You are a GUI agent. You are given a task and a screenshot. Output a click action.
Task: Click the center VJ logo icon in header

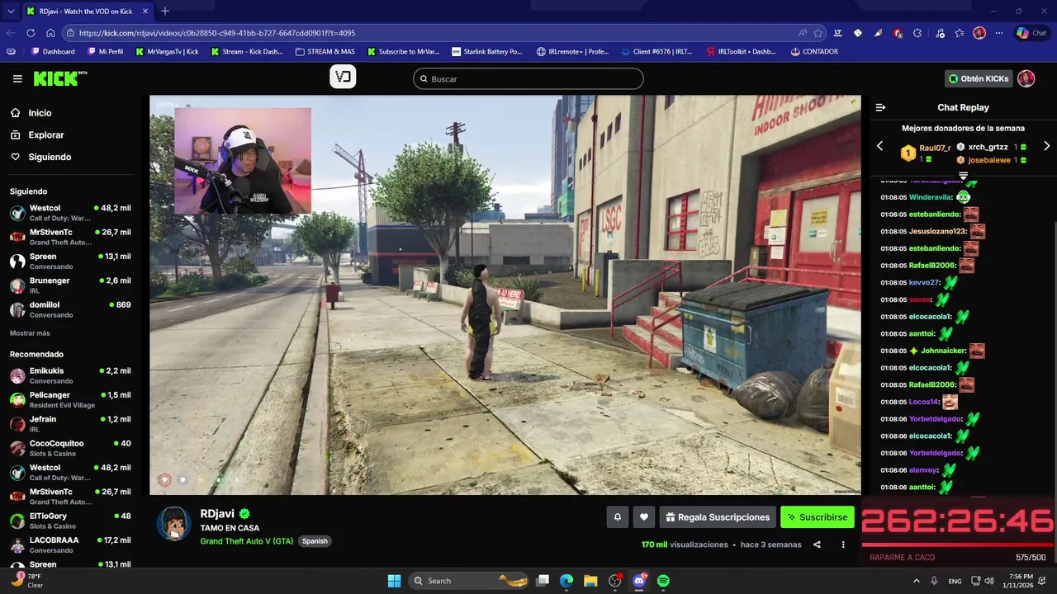[x=343, y=77]
